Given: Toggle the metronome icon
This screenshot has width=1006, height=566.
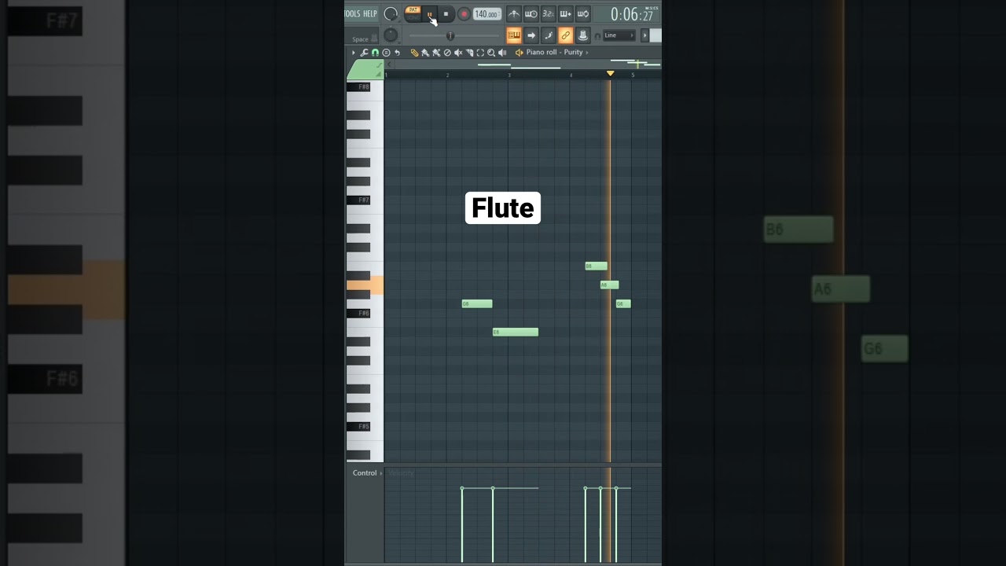Looking at the screenshot, I should tap(514, 14).
